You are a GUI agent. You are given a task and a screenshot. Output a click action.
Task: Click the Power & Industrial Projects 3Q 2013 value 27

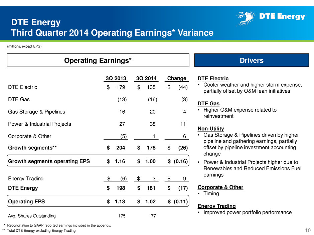pyautogui.click(x=122, y=124)
